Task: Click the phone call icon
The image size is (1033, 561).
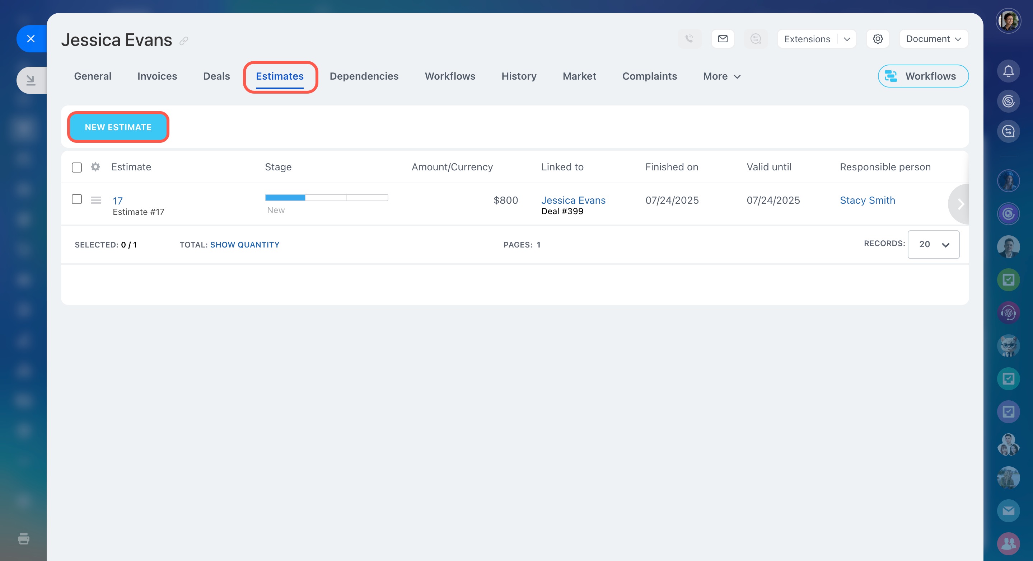Action: (690, 39)
